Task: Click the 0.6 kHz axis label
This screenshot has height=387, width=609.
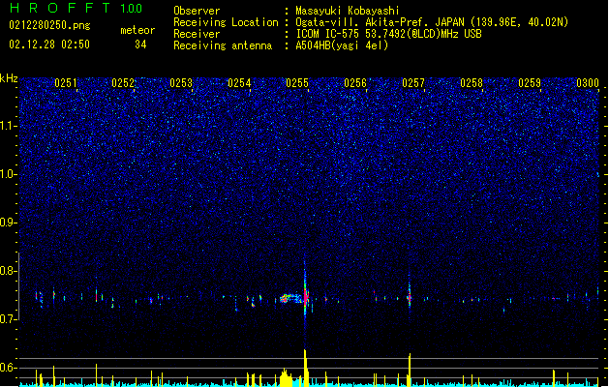Action: pyautogui.click(x=8, y=368)
